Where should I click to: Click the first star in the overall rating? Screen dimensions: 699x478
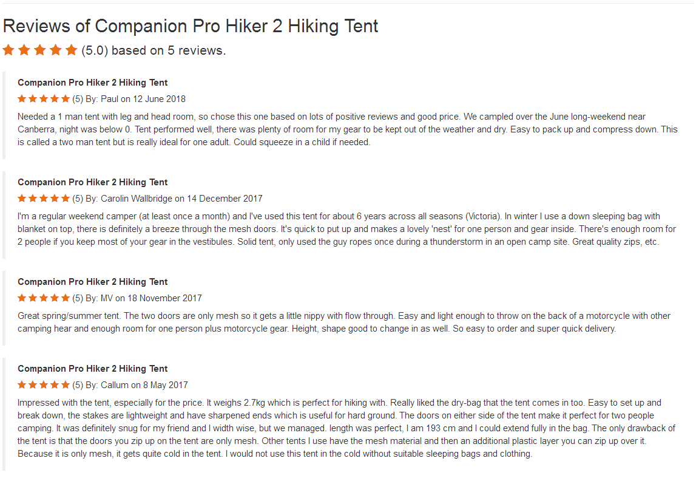pos(8,50)
